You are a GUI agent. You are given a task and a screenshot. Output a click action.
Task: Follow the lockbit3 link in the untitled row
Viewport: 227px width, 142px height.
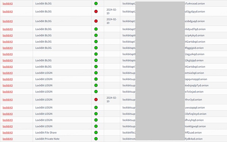tap(8, 54)
